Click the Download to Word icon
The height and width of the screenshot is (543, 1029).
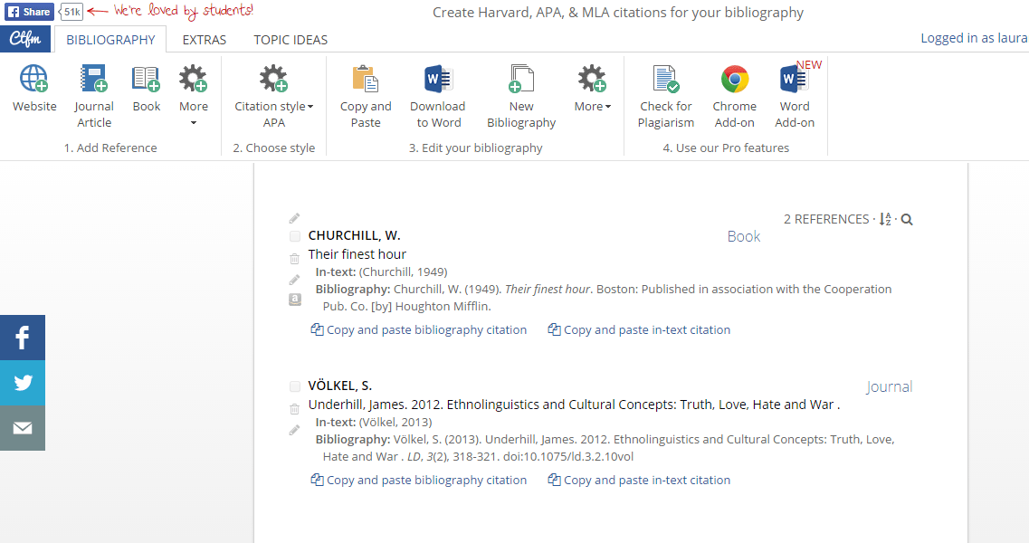tap(438, 80)
